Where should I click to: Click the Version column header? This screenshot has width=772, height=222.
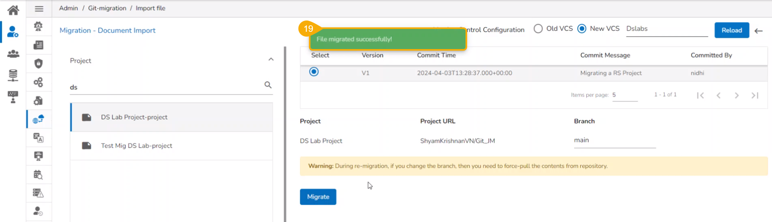(372, 55)
